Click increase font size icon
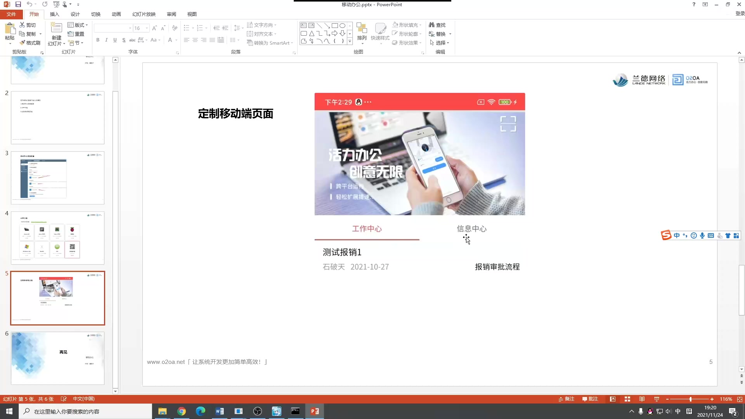The height and width of the screenshot is (419, 745). click(154, 28)
